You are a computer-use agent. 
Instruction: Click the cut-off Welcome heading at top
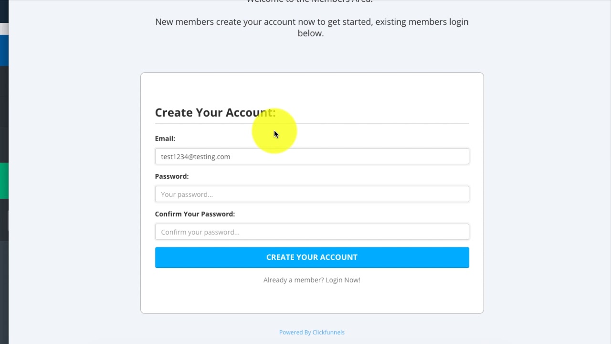tap(309, 1)
